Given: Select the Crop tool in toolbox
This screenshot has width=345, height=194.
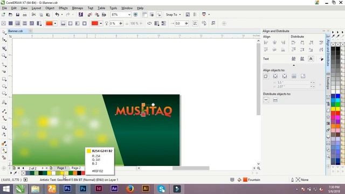Looking at the screenshot, I should pos(4,48).
